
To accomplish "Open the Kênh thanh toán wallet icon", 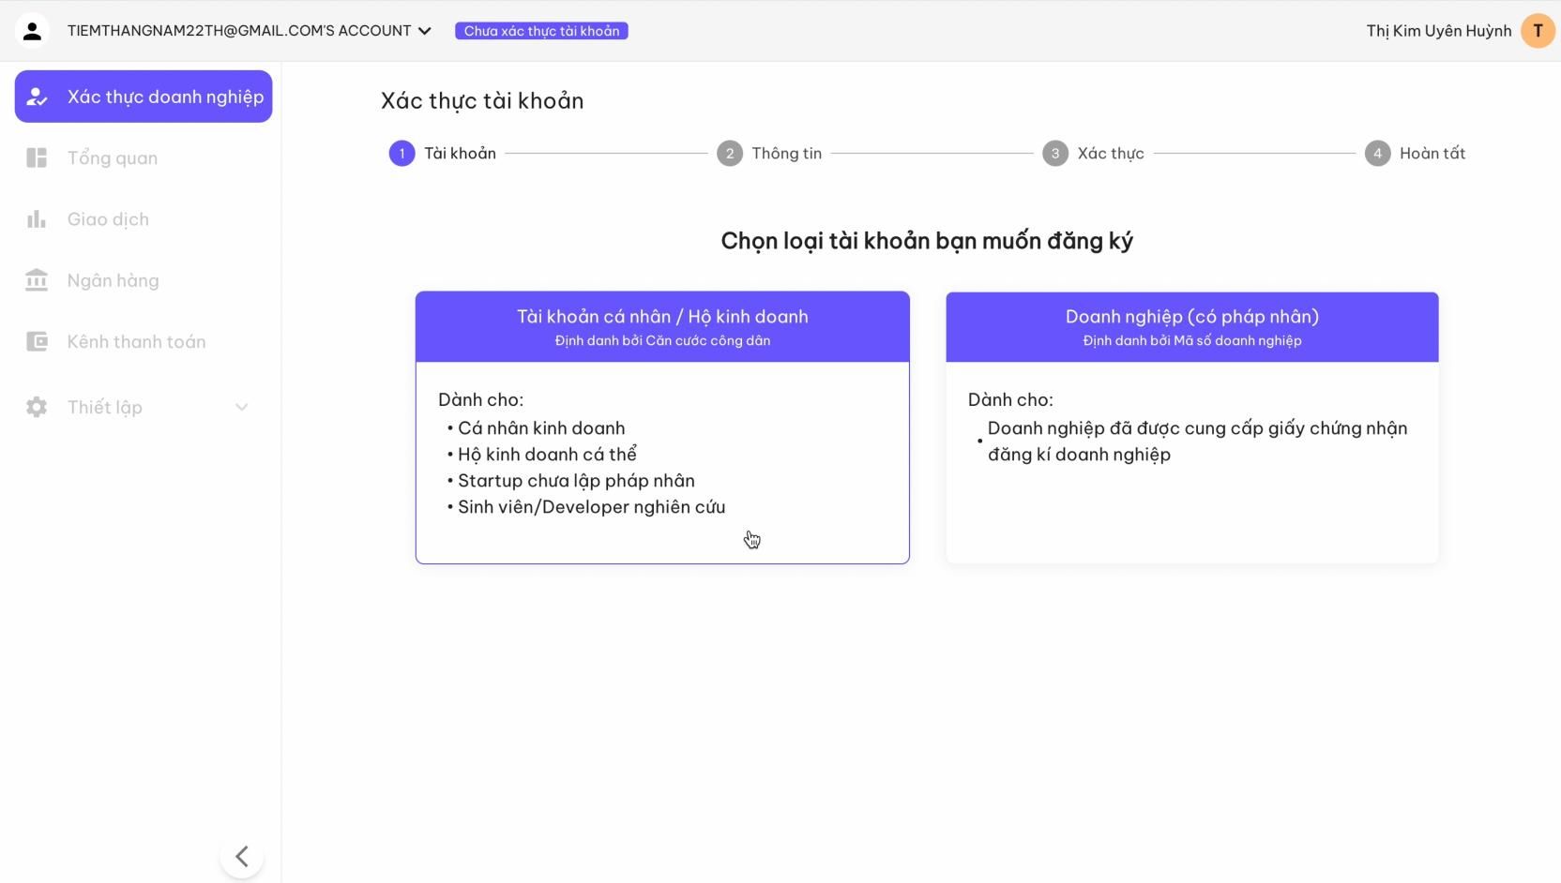I will pyautogui.click(x=37, y=341).
